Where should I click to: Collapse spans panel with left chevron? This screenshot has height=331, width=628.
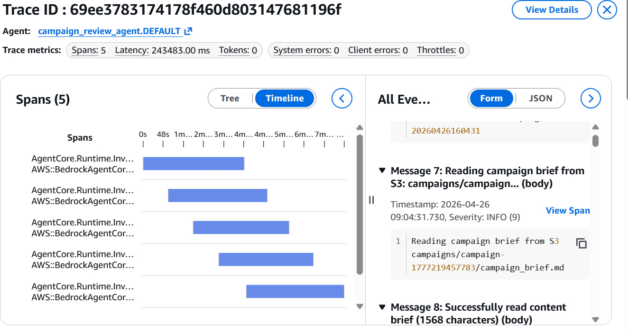[x=342, y=98]
